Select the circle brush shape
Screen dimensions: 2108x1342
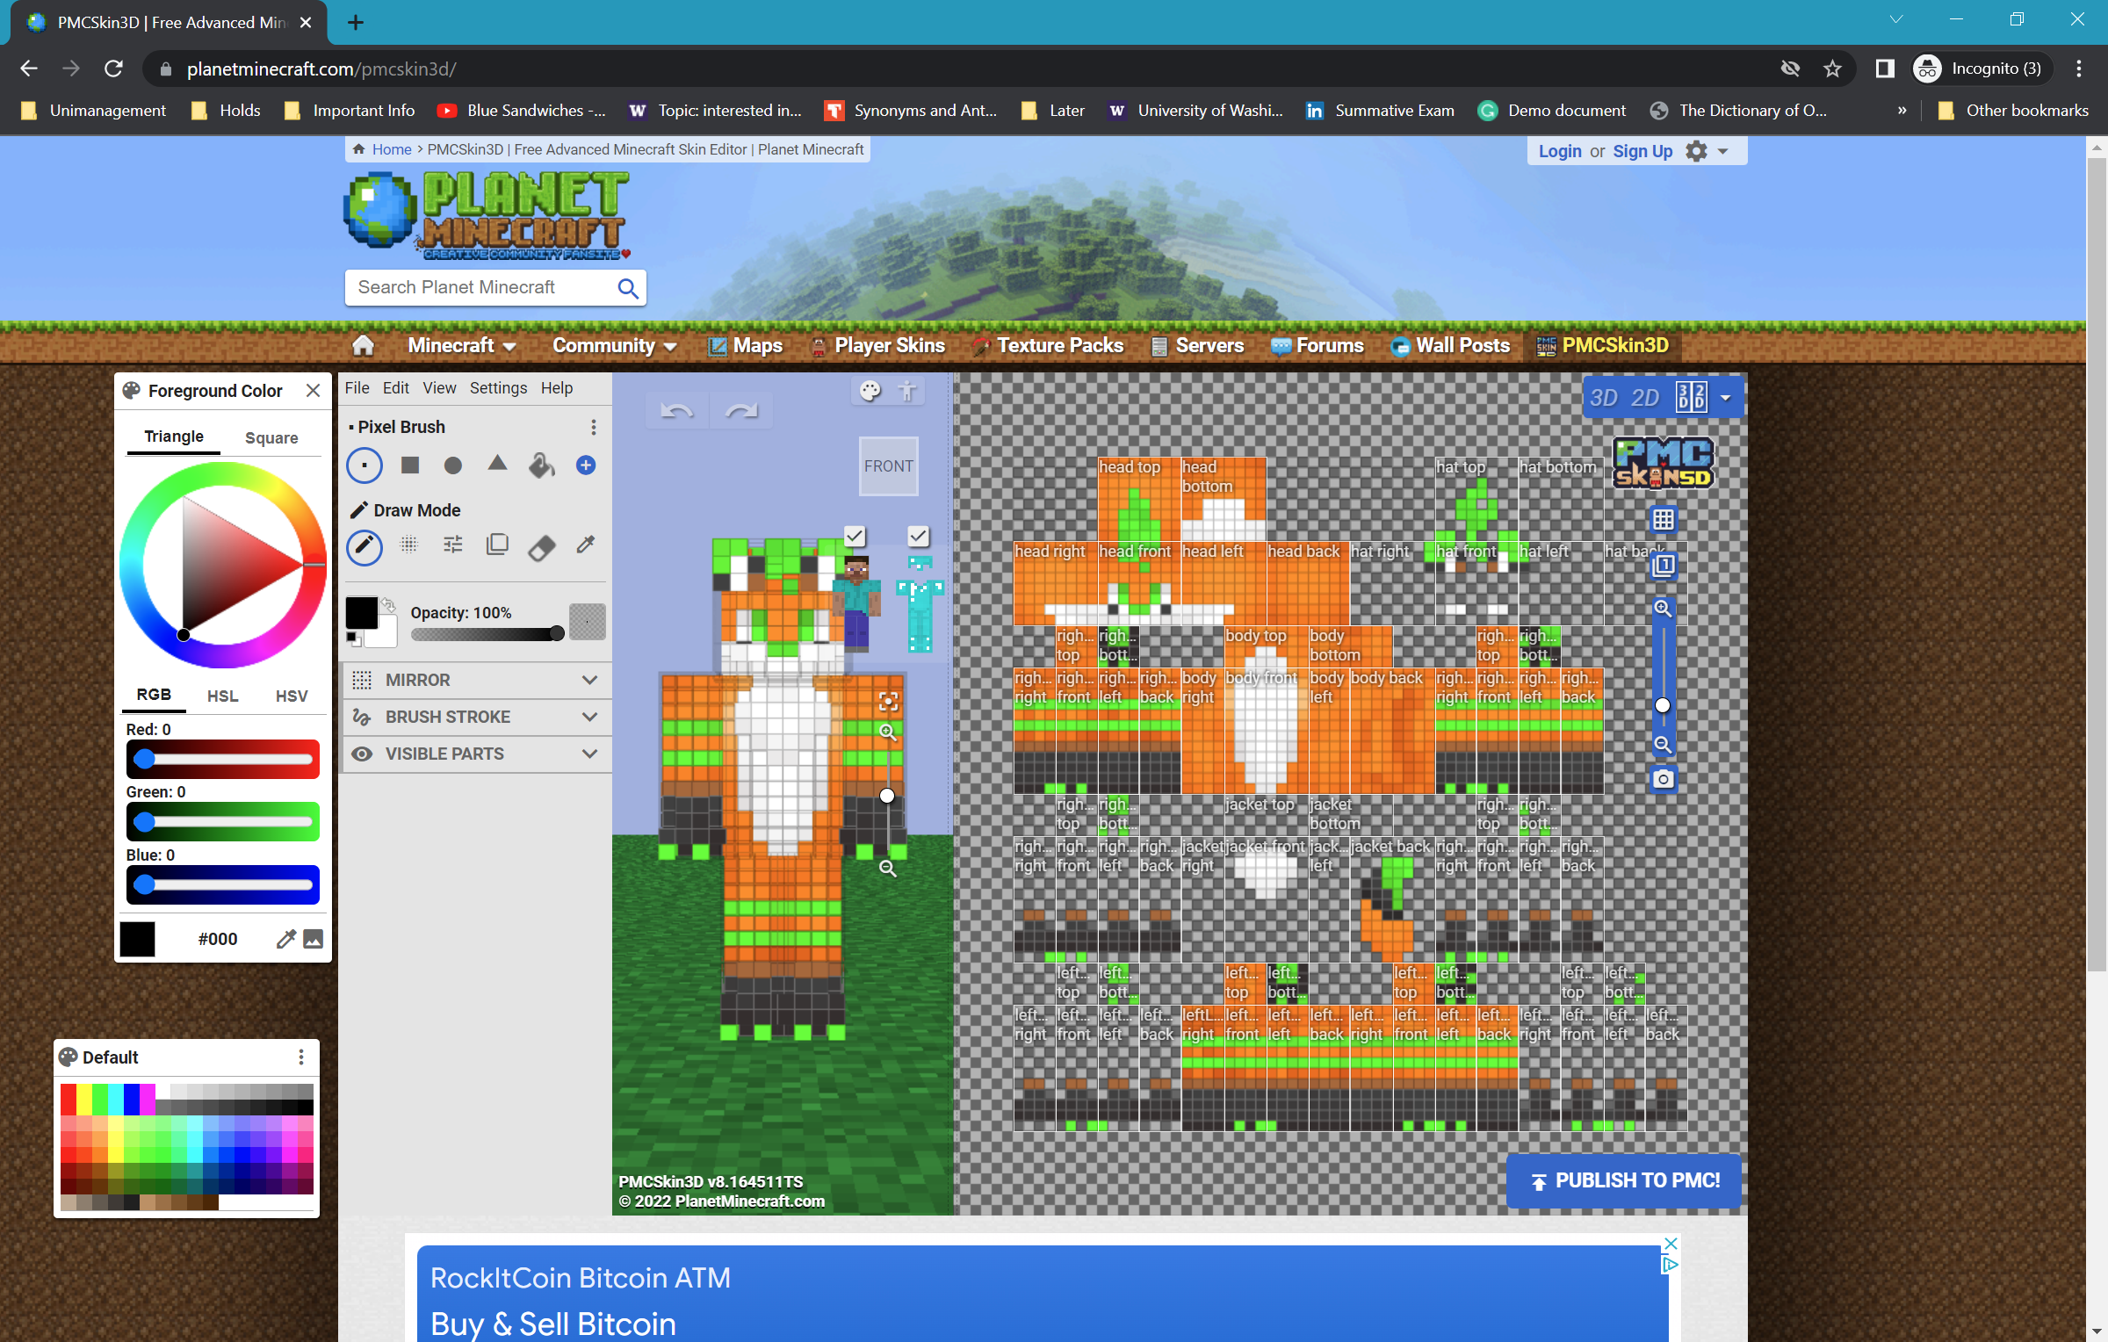click(x=453, y=465)
